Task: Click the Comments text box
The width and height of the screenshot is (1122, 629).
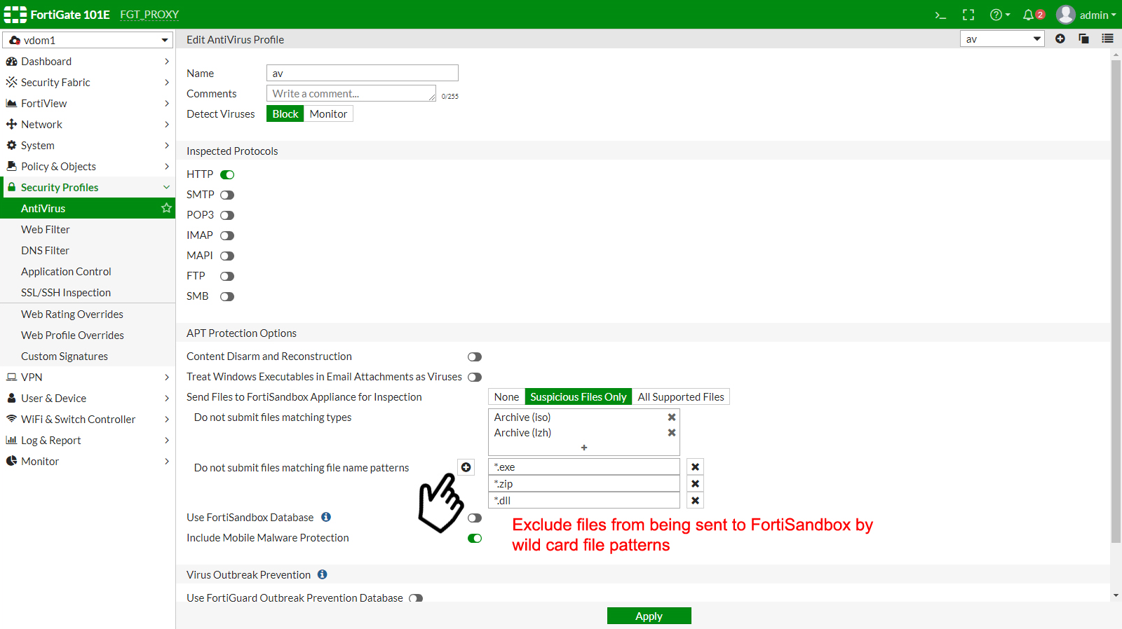Action: 351,93
